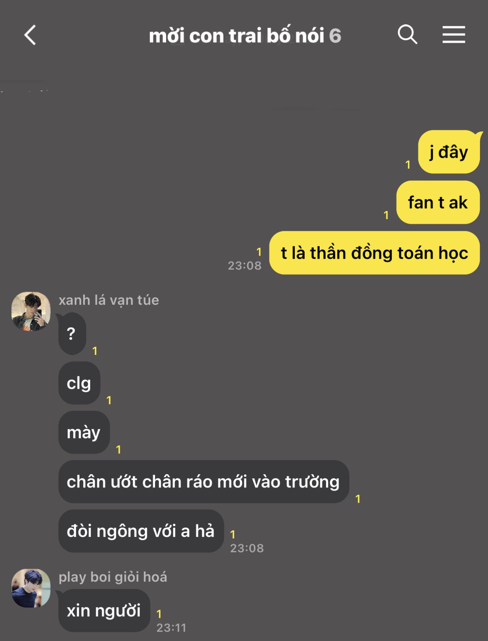Tap read count beside 'xin người'
The height and width of the screenshot is (641, 488).
159,614
